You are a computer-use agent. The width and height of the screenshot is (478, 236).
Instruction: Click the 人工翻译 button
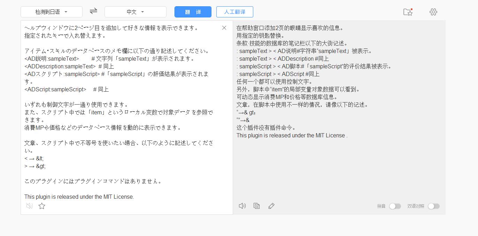click(x=235, y=12)
